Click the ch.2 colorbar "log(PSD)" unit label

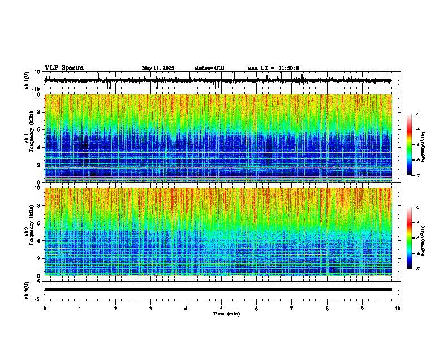[424, 241]
